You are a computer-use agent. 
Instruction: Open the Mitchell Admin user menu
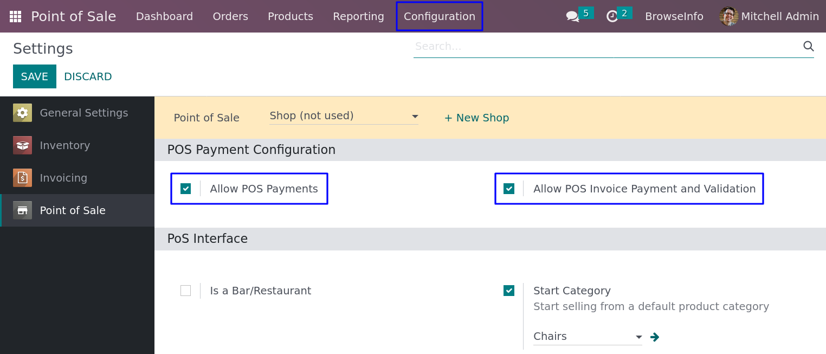(769, 16)
